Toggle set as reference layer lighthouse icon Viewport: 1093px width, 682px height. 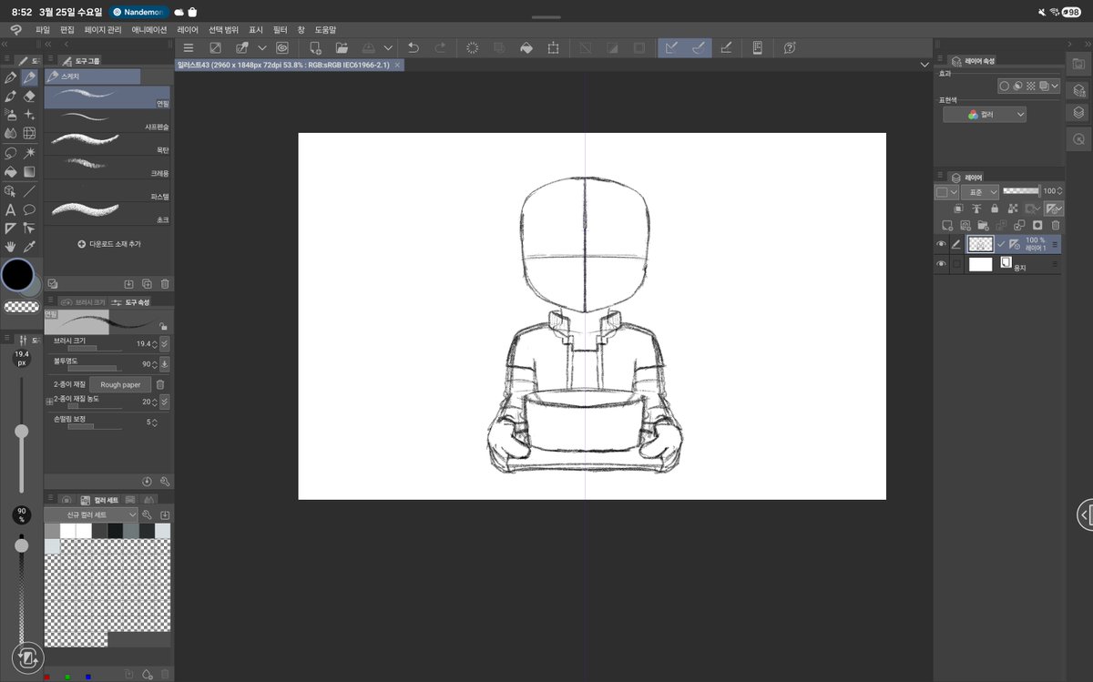(976, 209)
